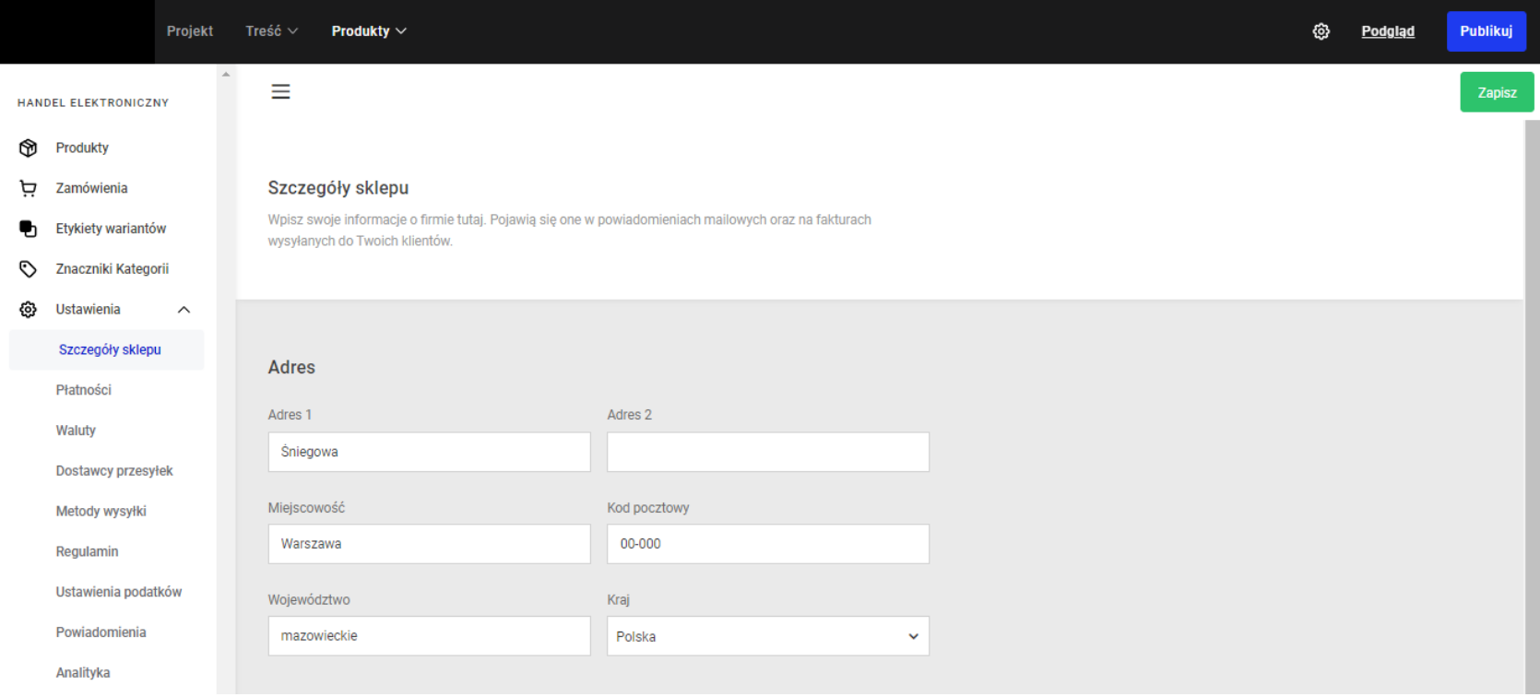Open Analityka settings

pyautogui.click(x=83, y=673)
